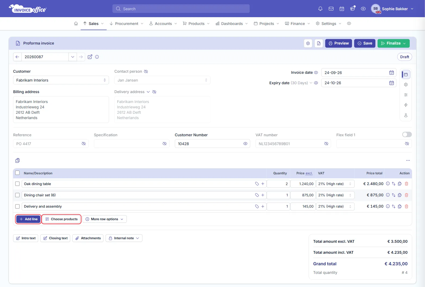Open the graduation cap learning icon
425x287 pixels.
pyautogui.click(x=353, y=9)
